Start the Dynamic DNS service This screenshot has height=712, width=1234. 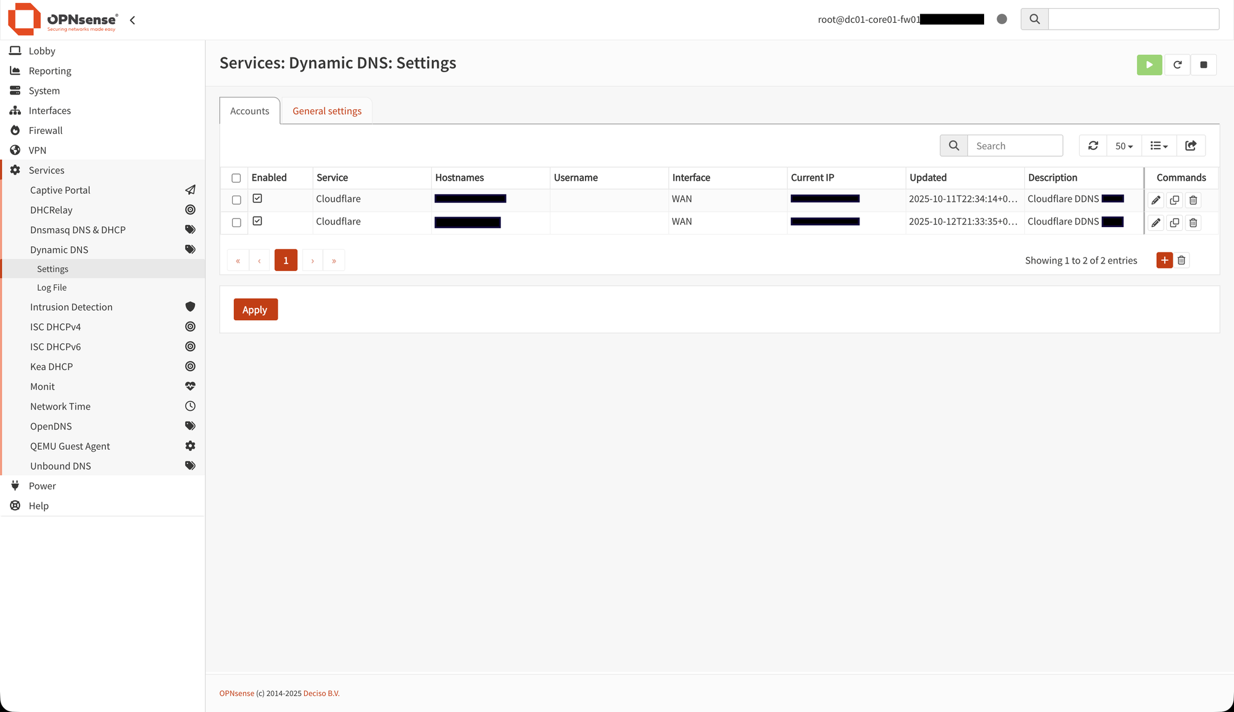point(1149,65)
